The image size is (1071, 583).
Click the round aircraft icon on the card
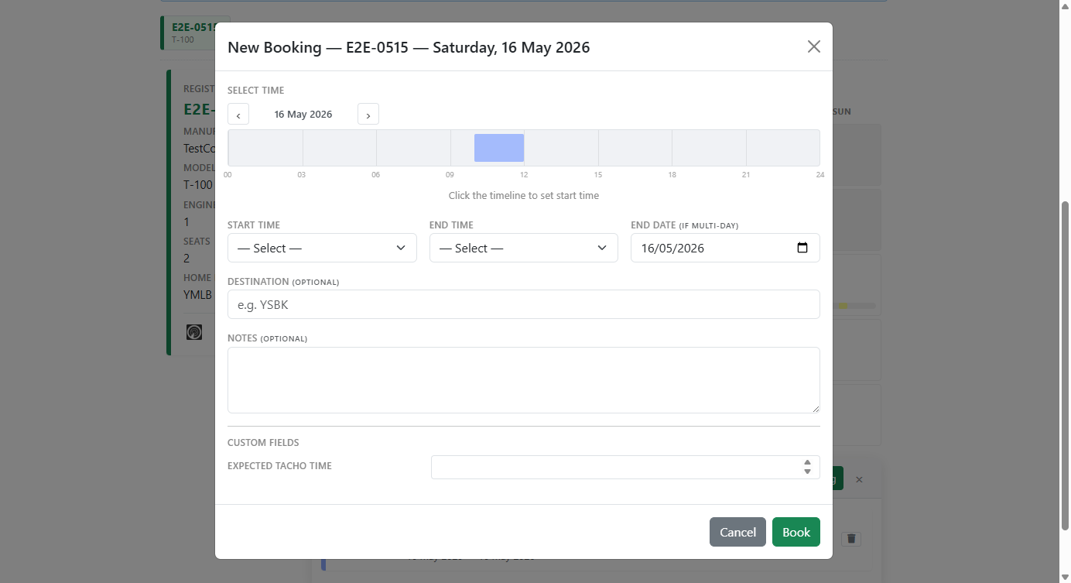194,332
